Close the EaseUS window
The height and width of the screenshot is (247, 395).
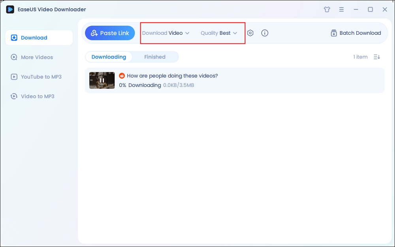click(x=385, y=9)
